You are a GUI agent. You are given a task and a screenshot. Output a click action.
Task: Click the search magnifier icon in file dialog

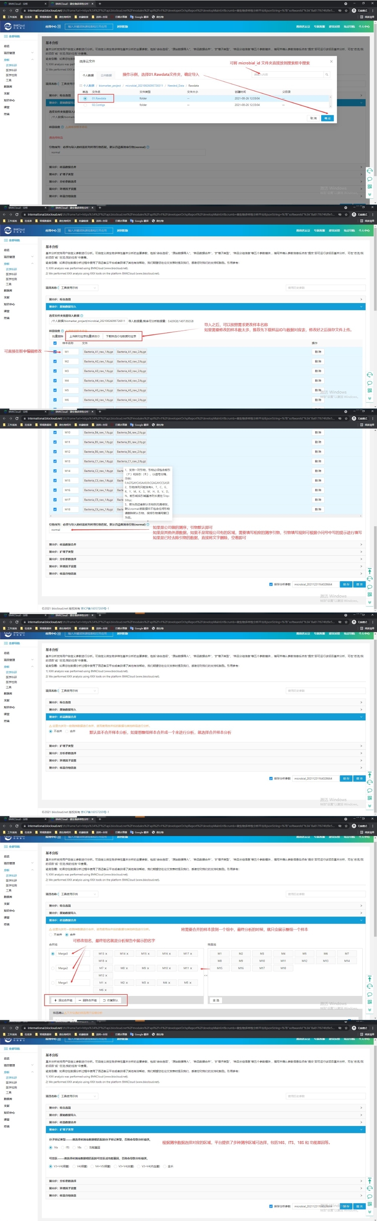pos(326,74)
